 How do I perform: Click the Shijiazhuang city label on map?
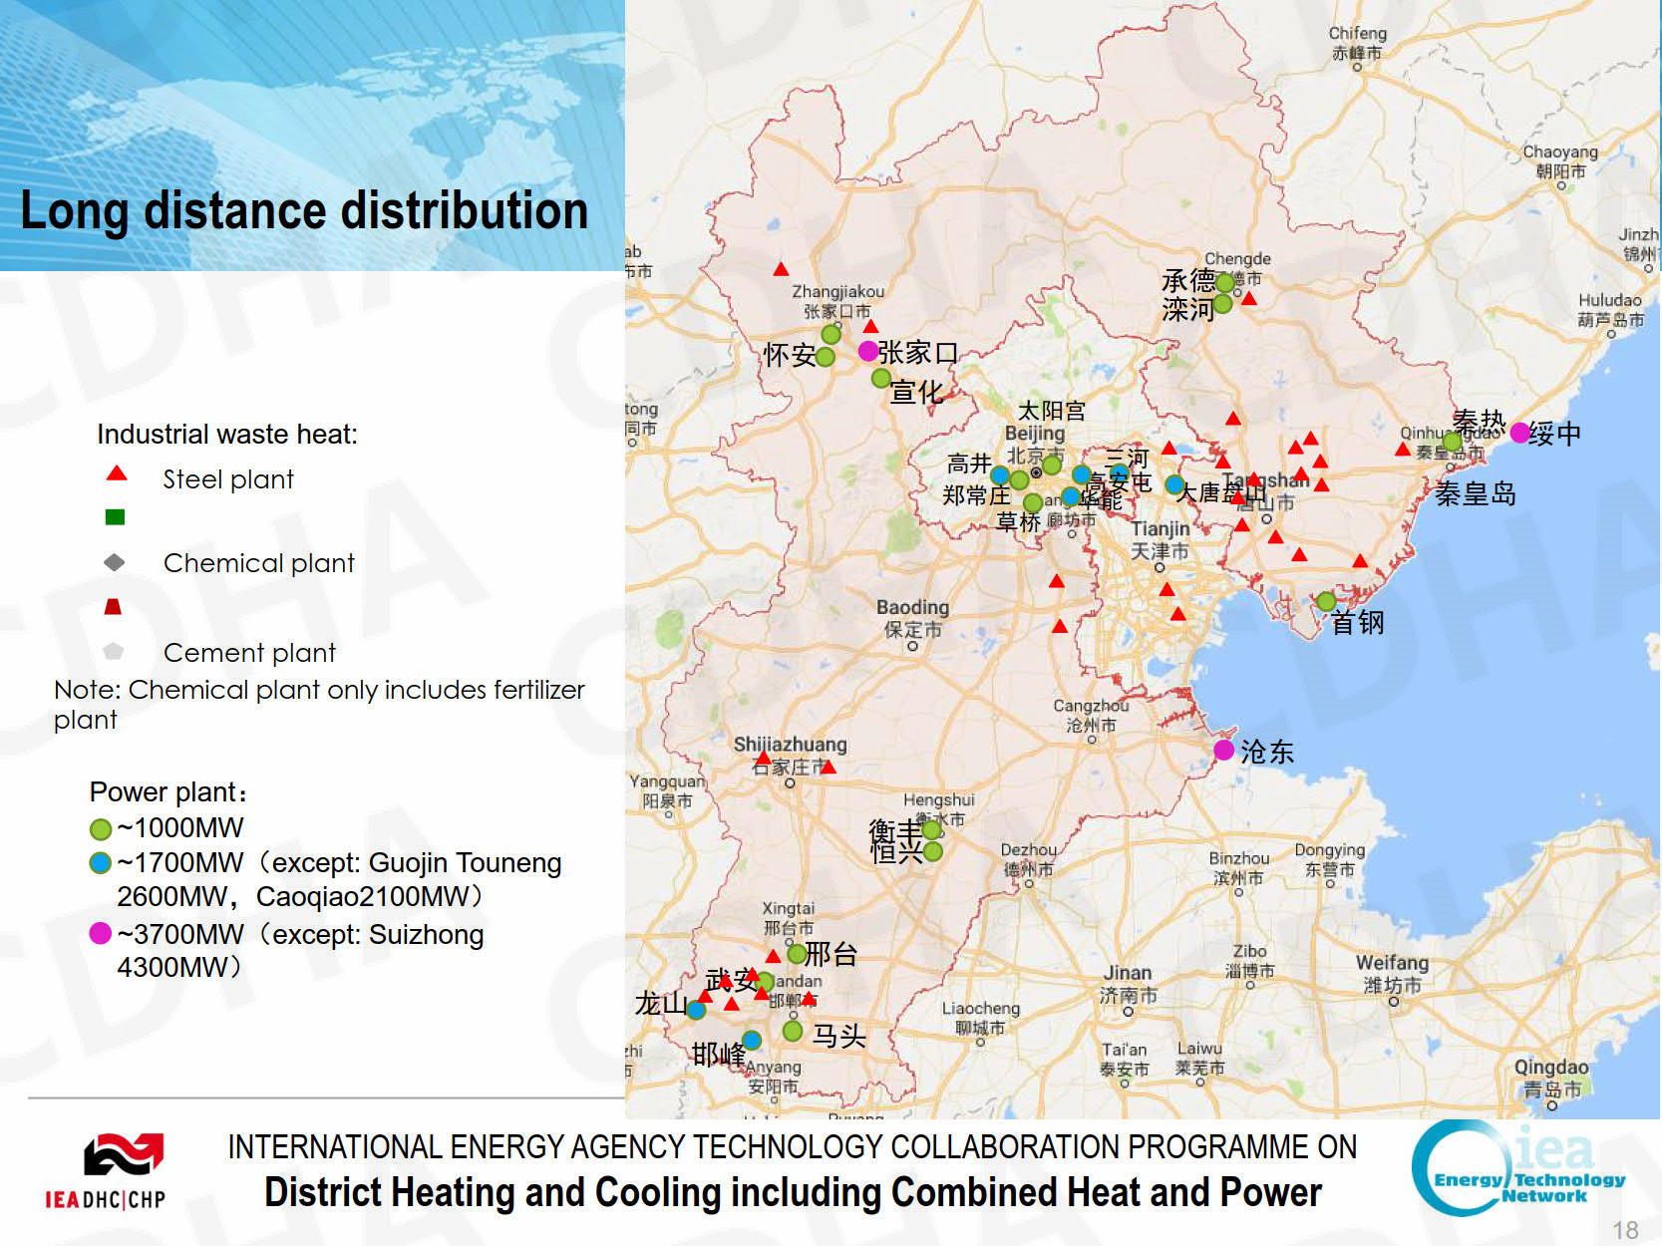click(x=790, y=745)
